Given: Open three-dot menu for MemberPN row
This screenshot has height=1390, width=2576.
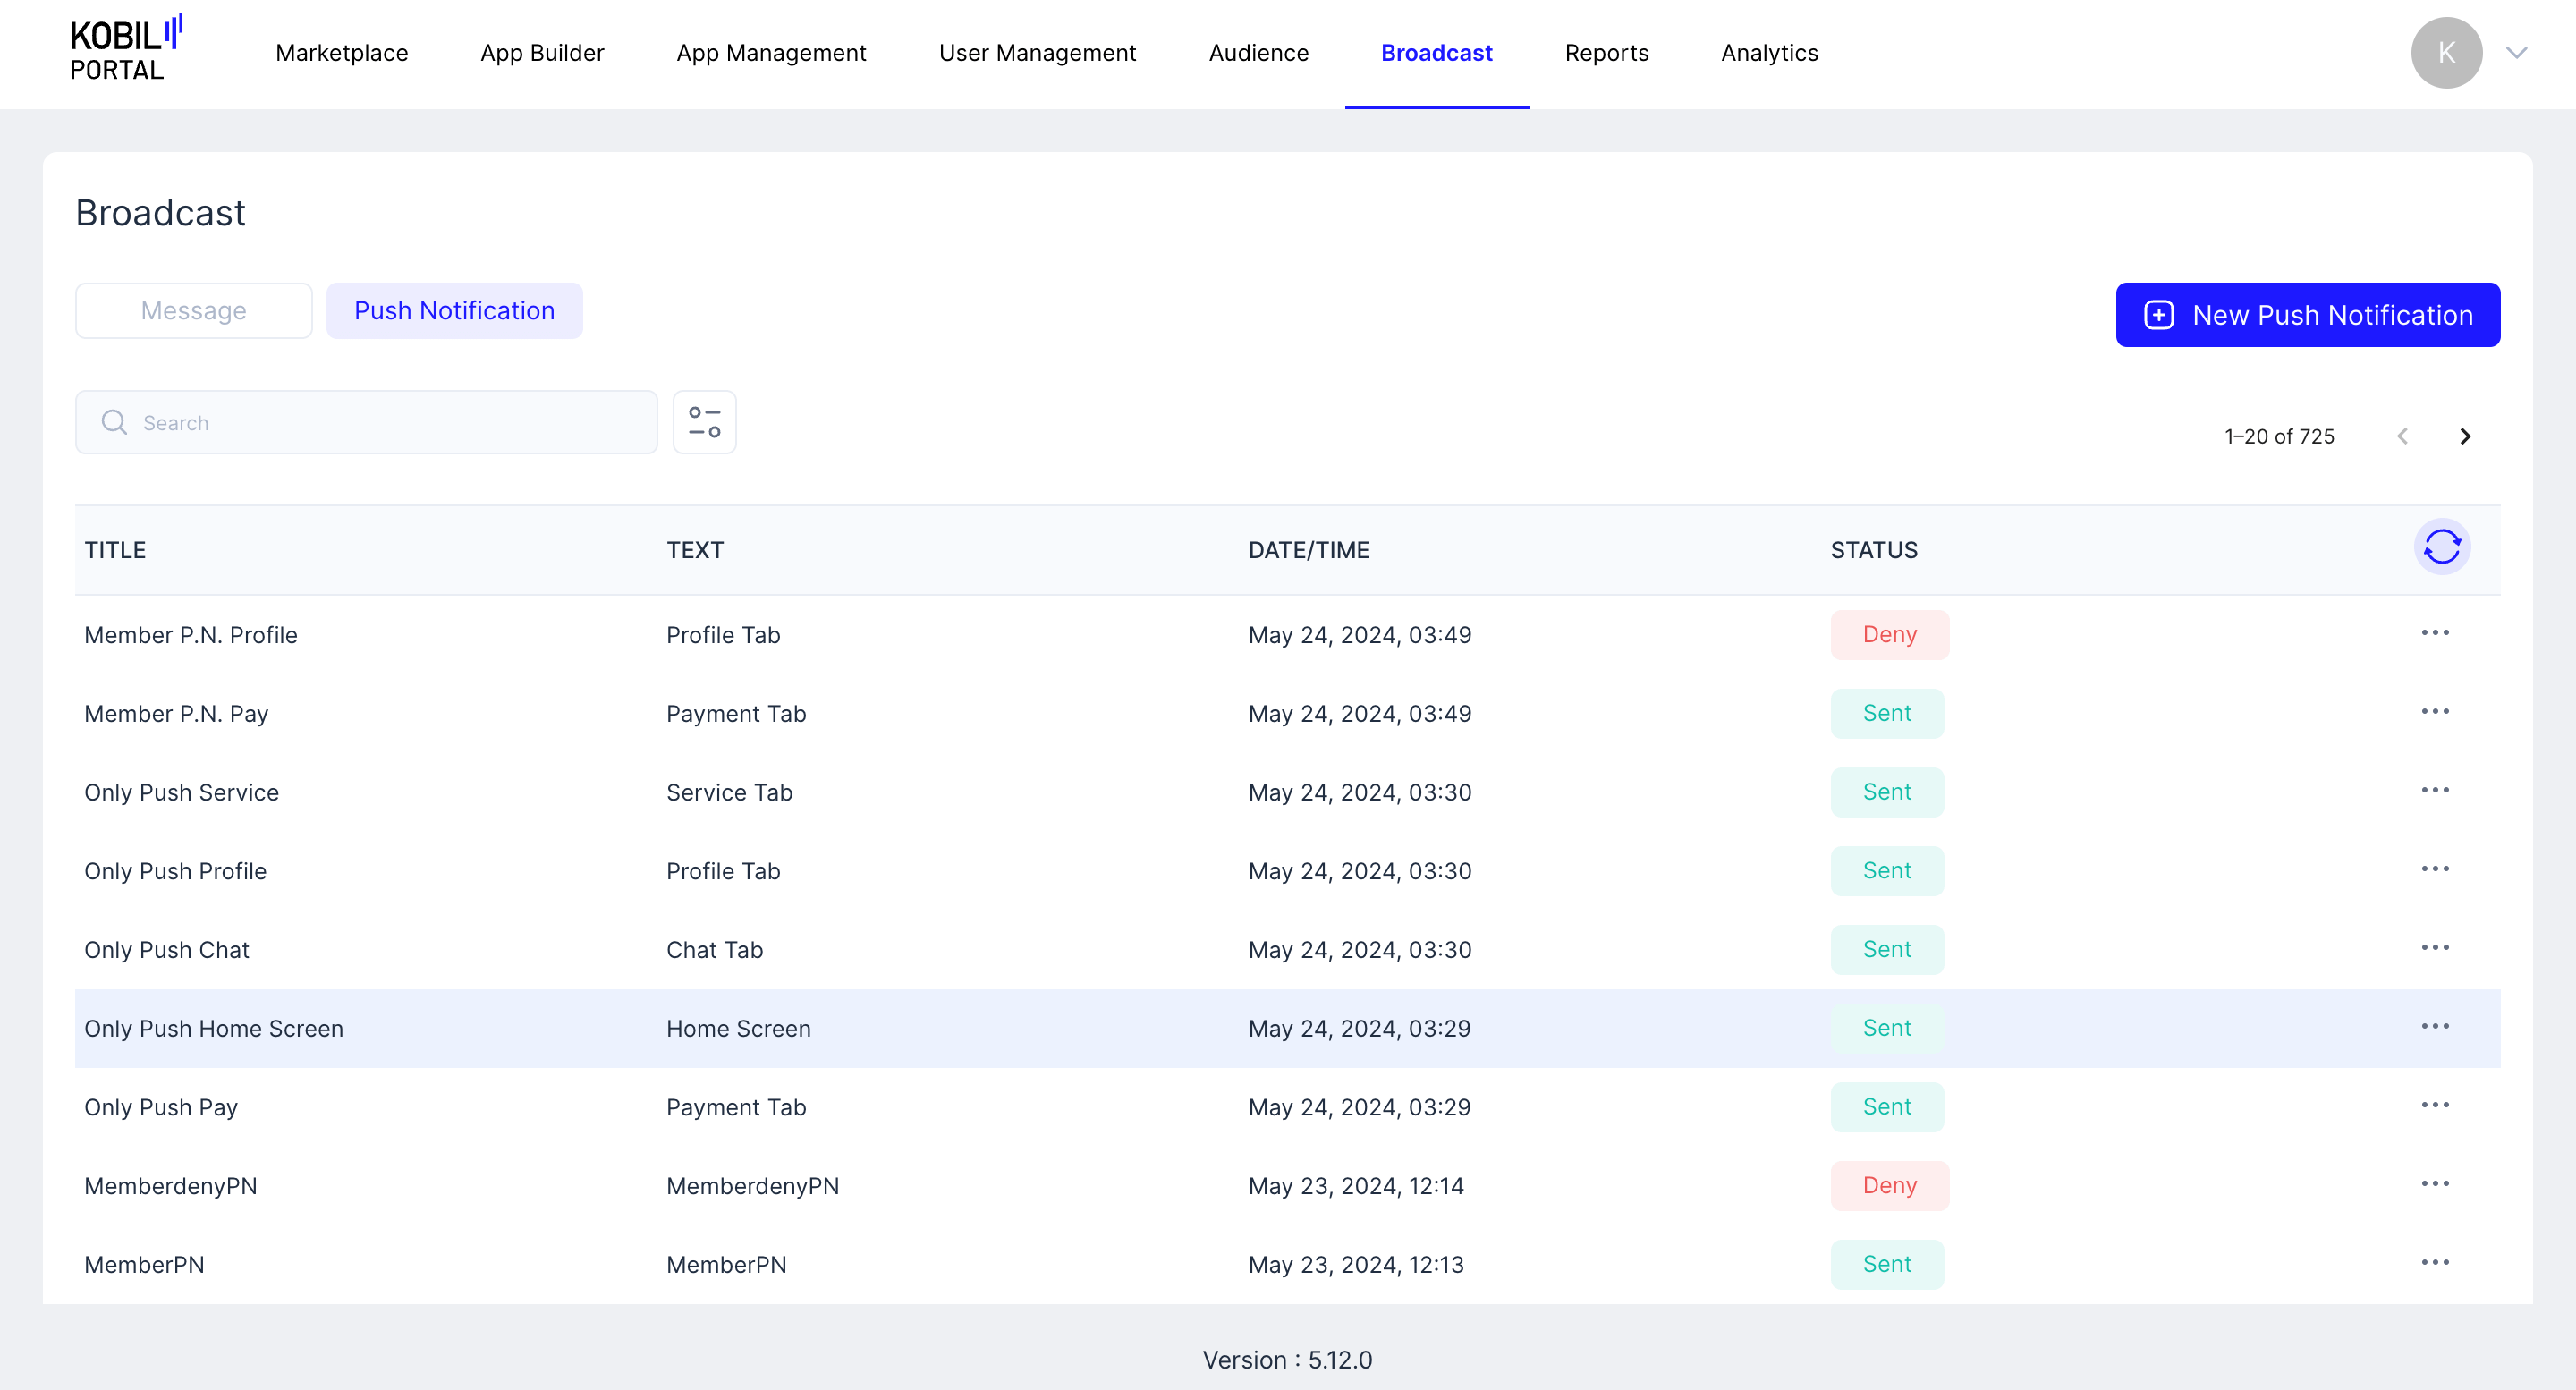Looking at the screenshot, I should pyautogui.click(x=2434, y=1263).
